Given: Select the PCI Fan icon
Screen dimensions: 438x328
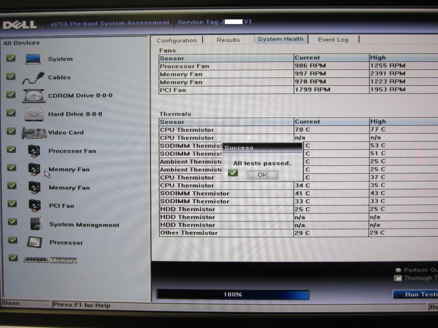Looking at the screenshot, I should tap(35, 206).
